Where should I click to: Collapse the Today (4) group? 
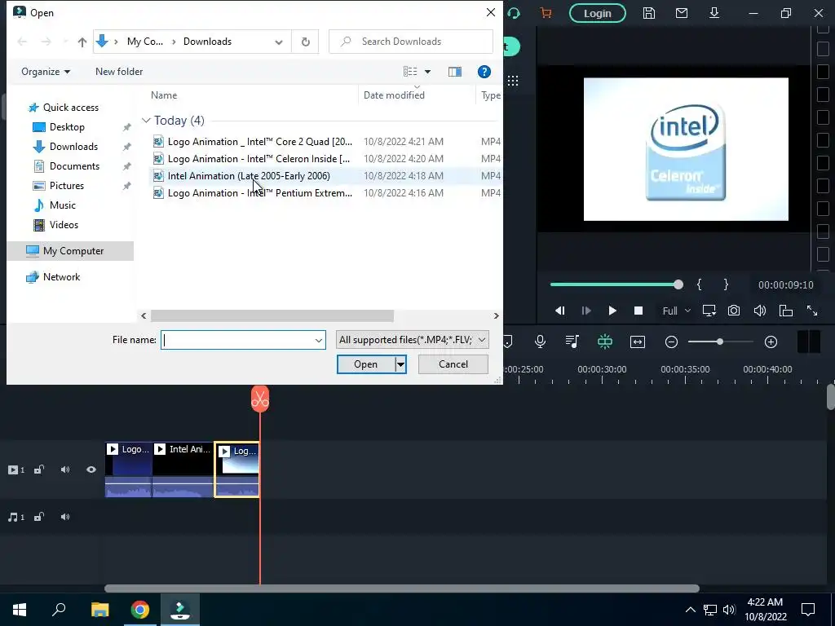[146, 121]
